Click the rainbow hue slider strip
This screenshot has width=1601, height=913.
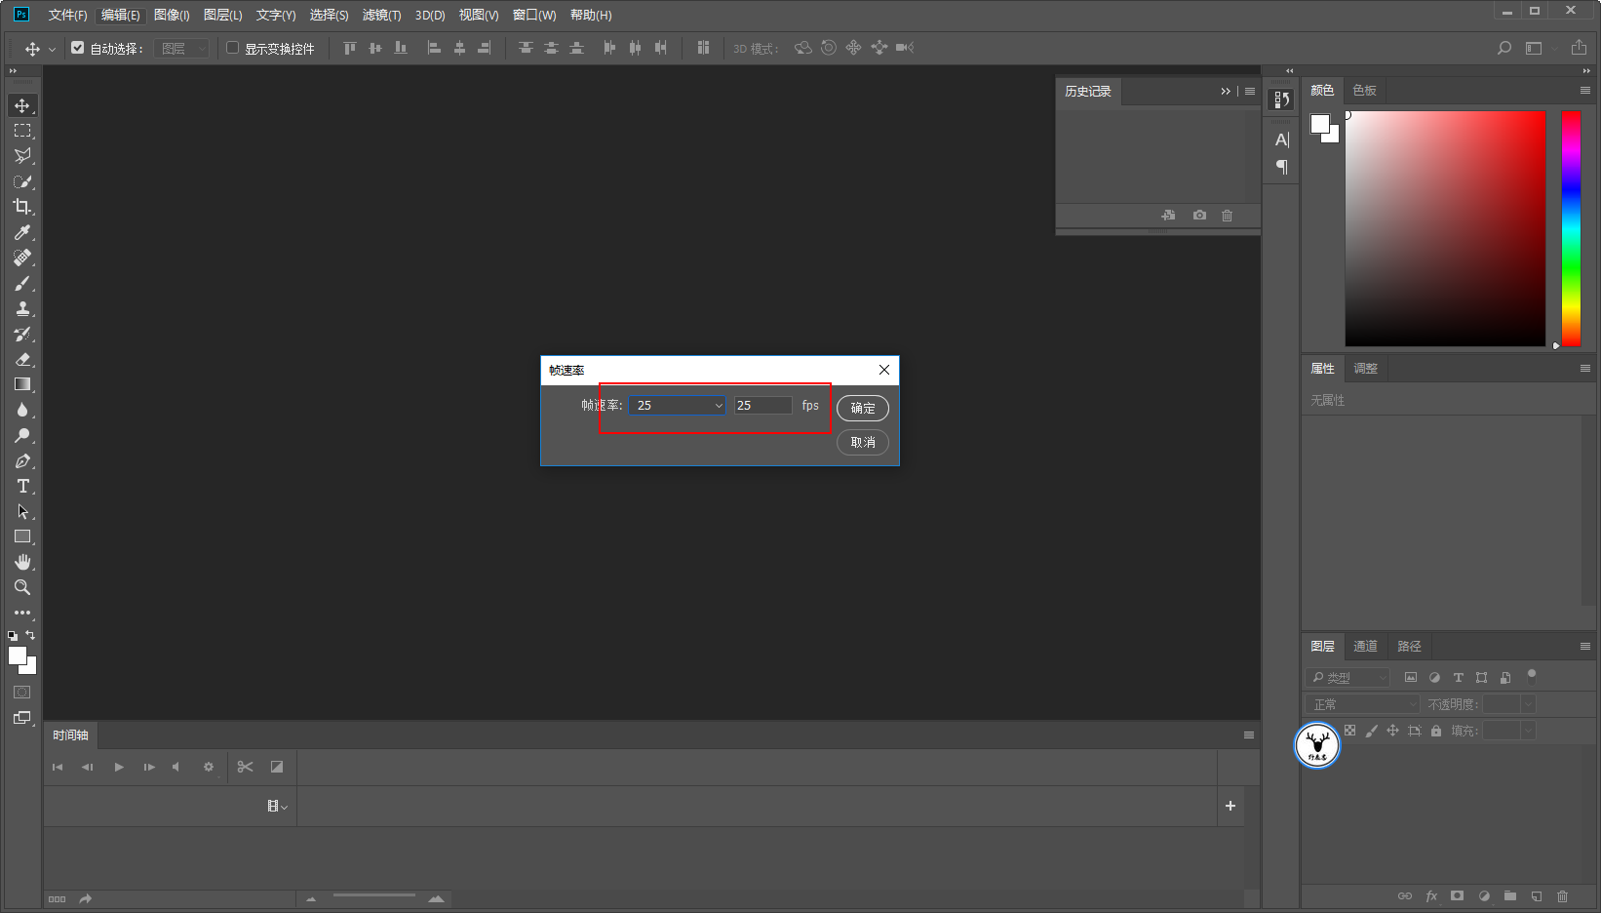point(1571,228)
